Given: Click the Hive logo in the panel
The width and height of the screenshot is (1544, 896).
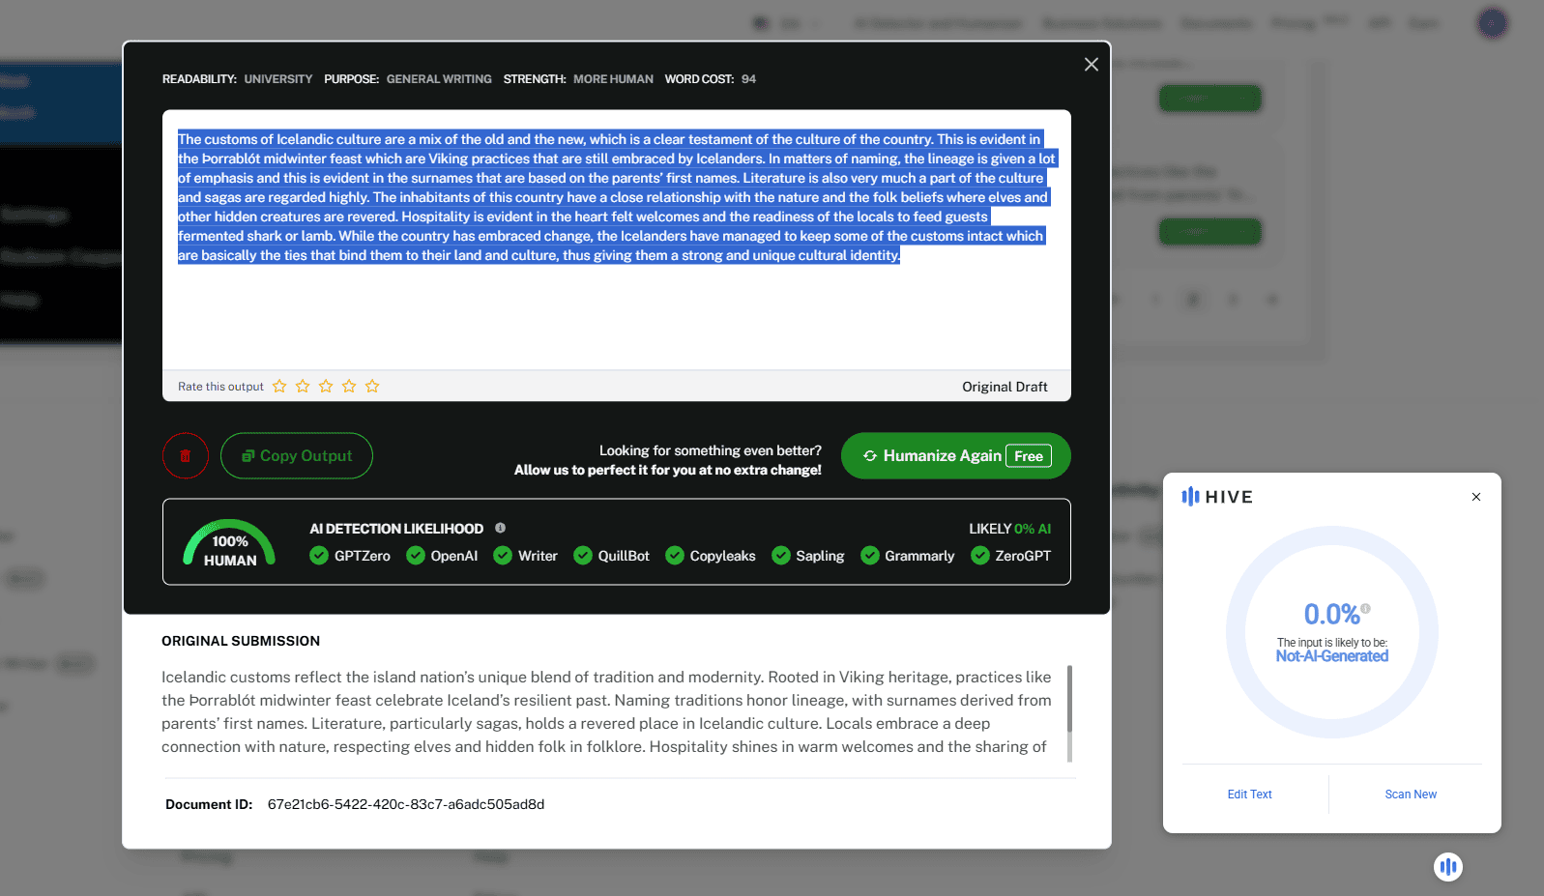Looking at the screenshot, I should tap(1217, 497).
